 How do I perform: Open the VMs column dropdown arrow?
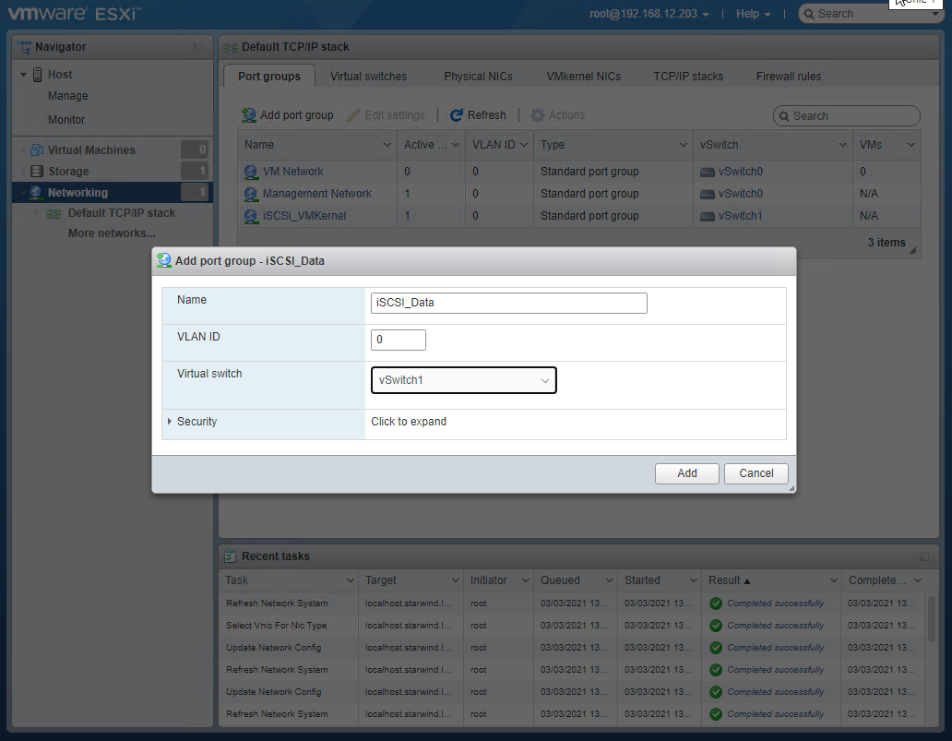910,145
